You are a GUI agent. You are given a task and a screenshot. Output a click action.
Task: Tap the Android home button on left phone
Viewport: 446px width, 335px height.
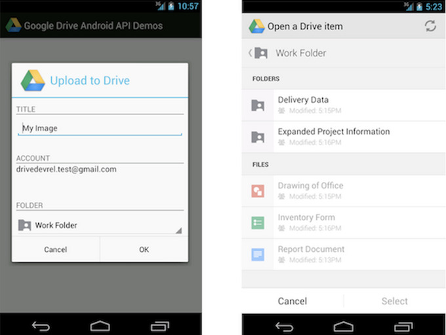[x=100, y=325]
